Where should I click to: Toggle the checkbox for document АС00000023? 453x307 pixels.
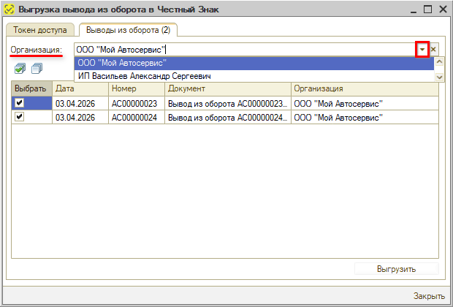(x=20, y=103)
